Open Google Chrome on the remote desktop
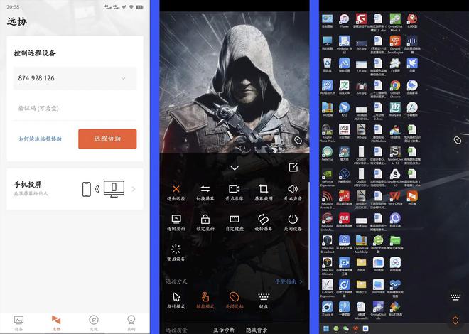 (x=395, y=87)
